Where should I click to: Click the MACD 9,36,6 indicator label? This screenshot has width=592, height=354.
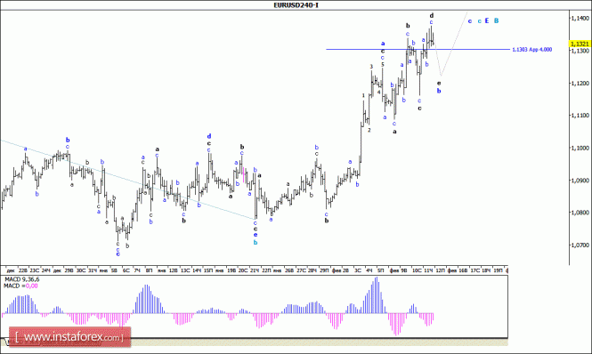(21, 279)
